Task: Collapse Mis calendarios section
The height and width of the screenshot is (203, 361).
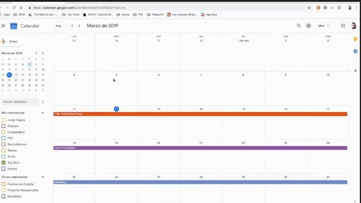Action: (x=43, y=113)
